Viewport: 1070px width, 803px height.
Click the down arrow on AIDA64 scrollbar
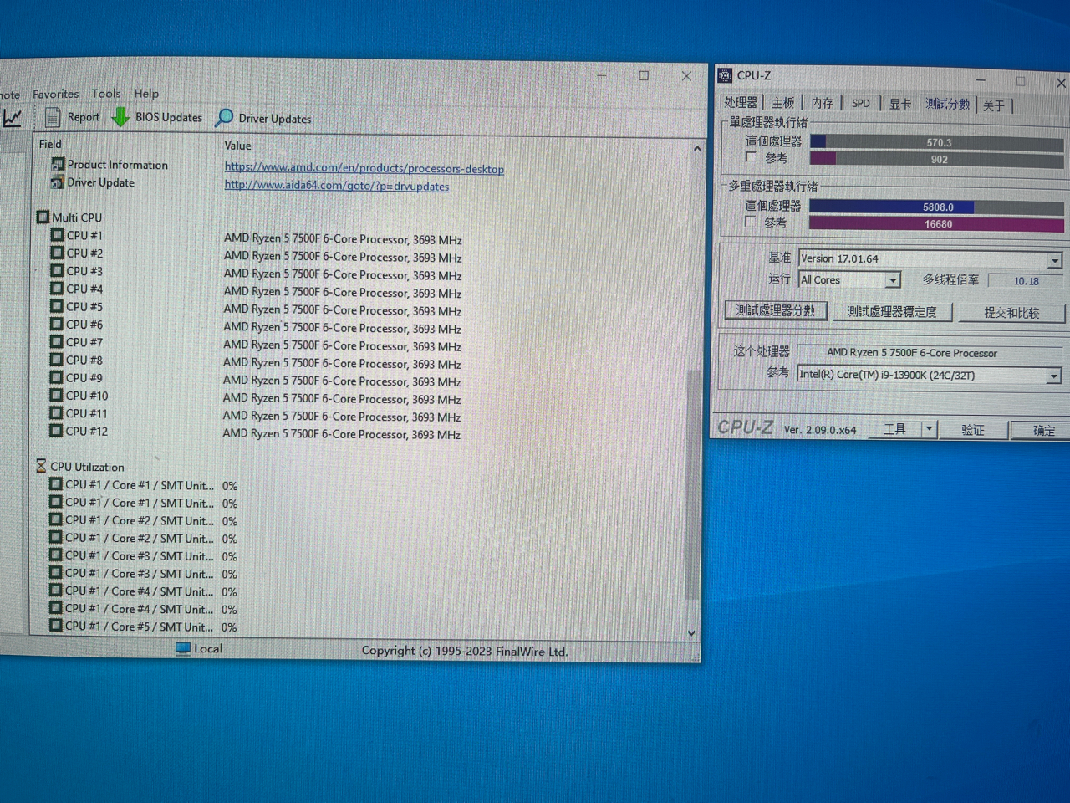tap(691, 632)
